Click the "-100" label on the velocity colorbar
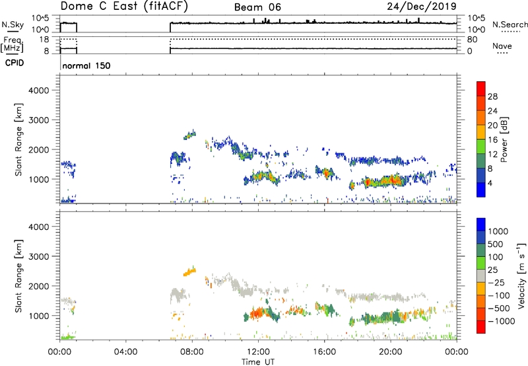This screenshot has width=528, height=366. point(499,295)
